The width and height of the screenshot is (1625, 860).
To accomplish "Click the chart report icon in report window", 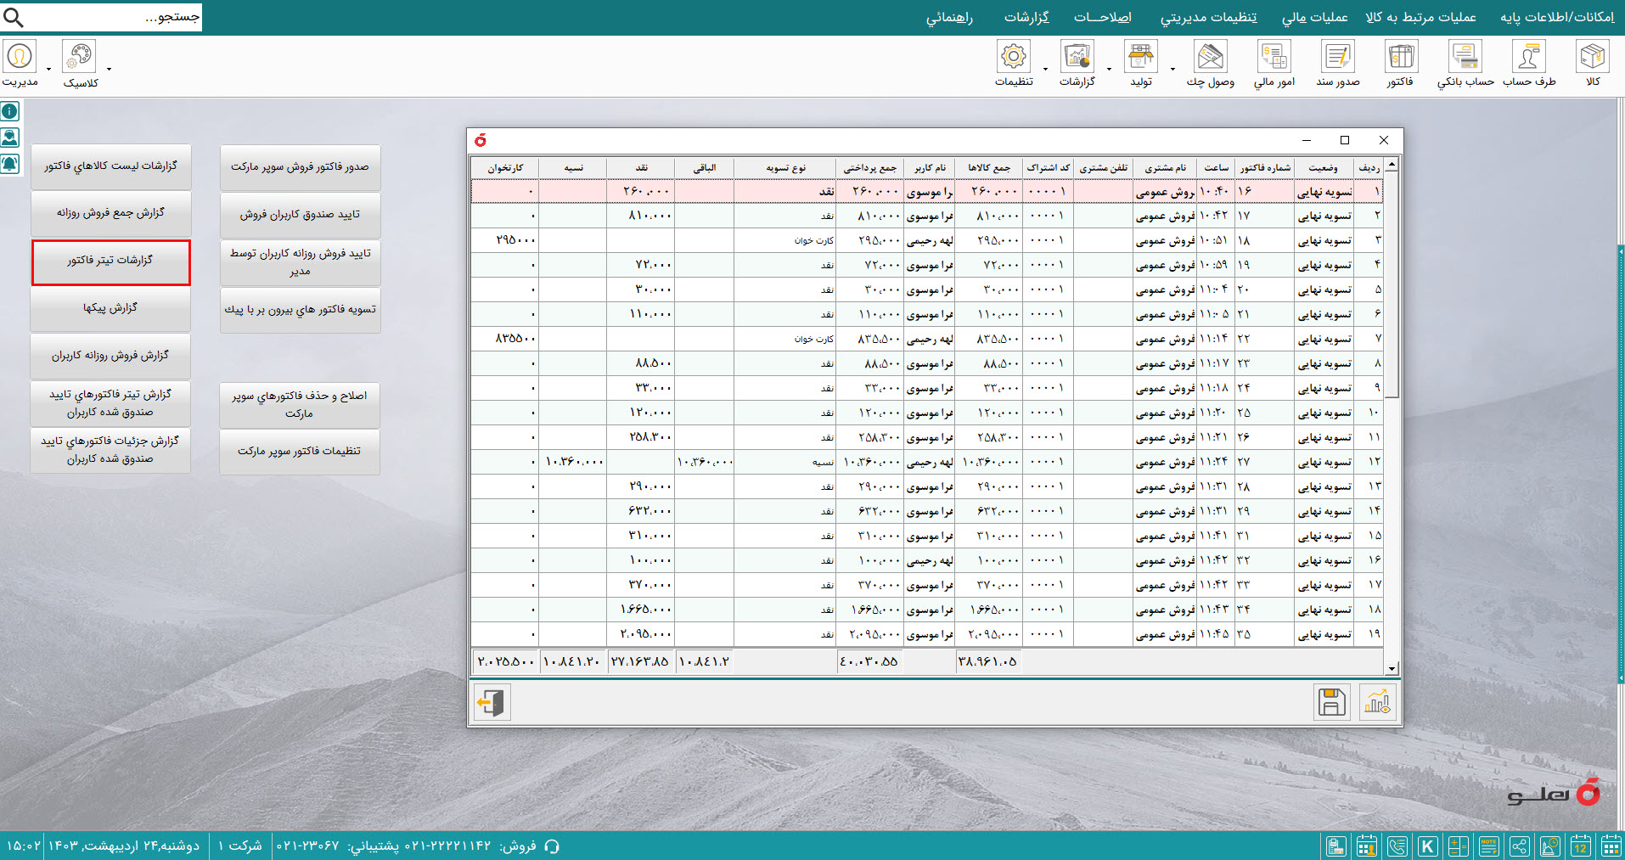I will pos(1377,702).
